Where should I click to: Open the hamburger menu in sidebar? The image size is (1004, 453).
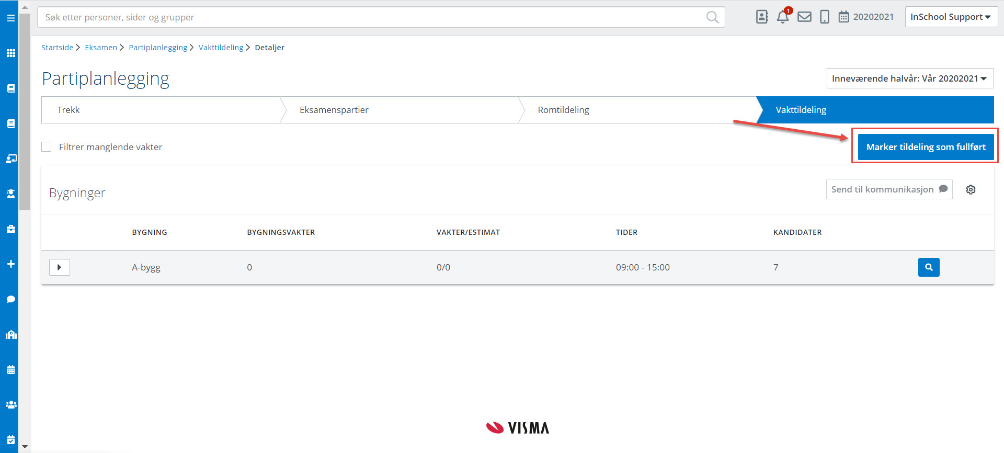[10, 18]
